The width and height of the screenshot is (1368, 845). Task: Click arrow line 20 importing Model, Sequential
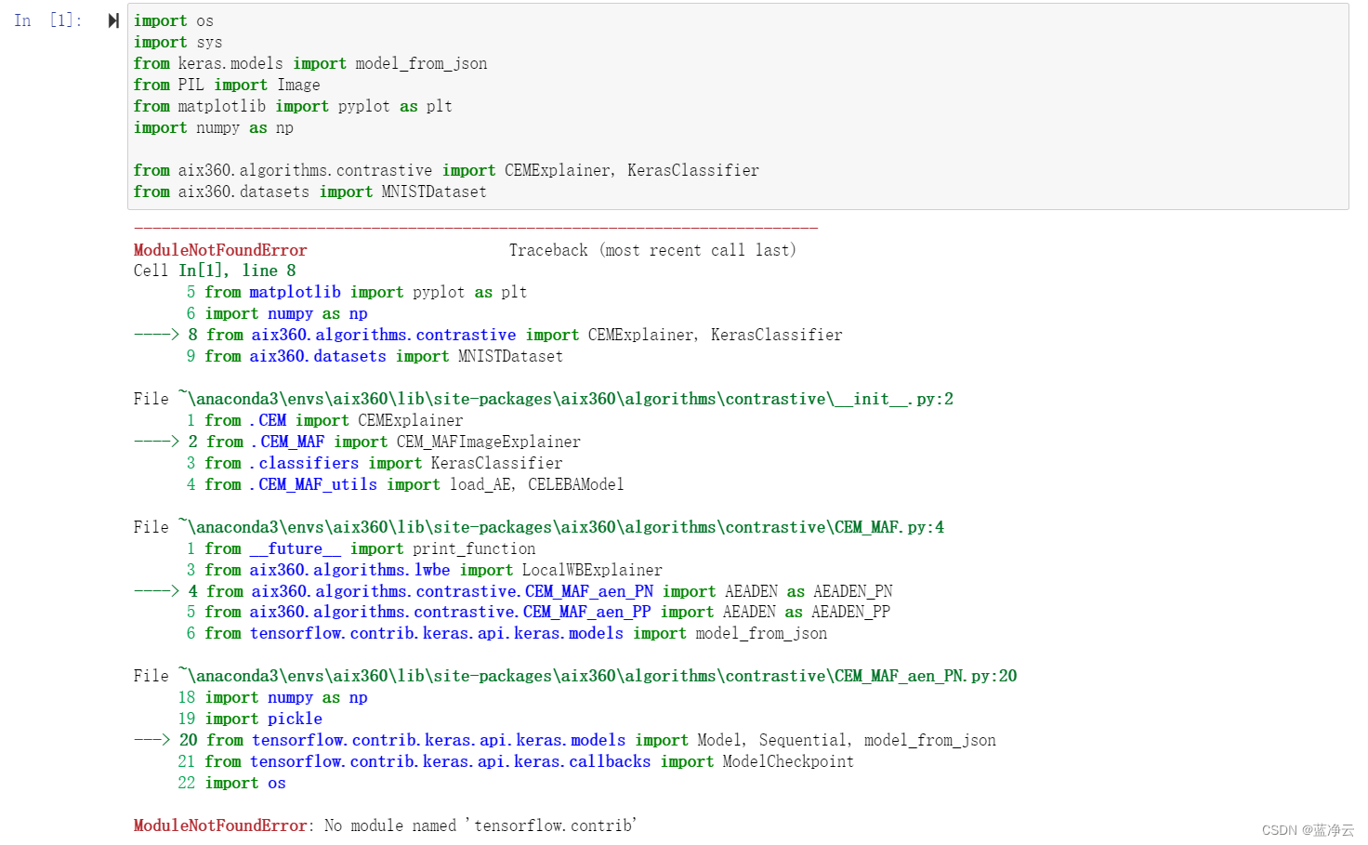click(x=565, y=740)
